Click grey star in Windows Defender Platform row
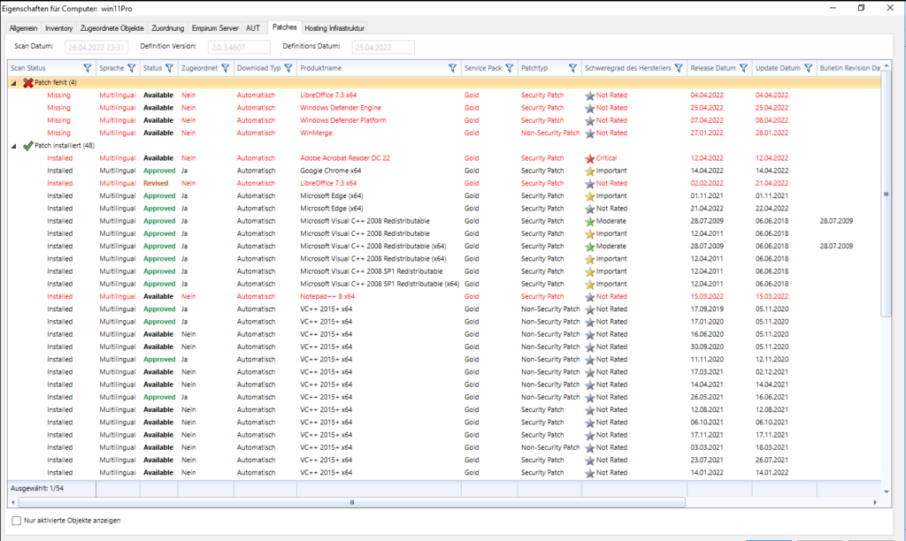The height and width of the screenshot is (541, 906). pyautogui.click(x=589, y=121)
